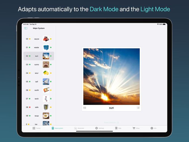Switch to the Majorsystem tab

[x=57, y=128]
